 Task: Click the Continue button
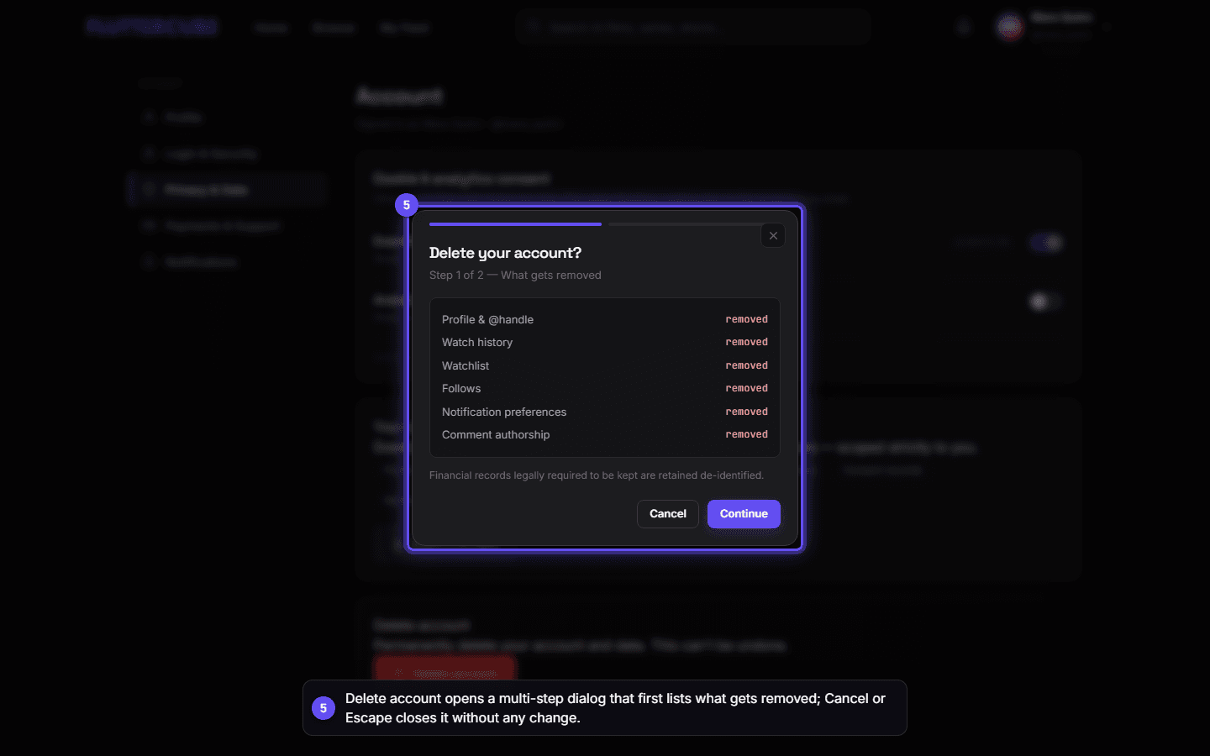click(744, 514)
